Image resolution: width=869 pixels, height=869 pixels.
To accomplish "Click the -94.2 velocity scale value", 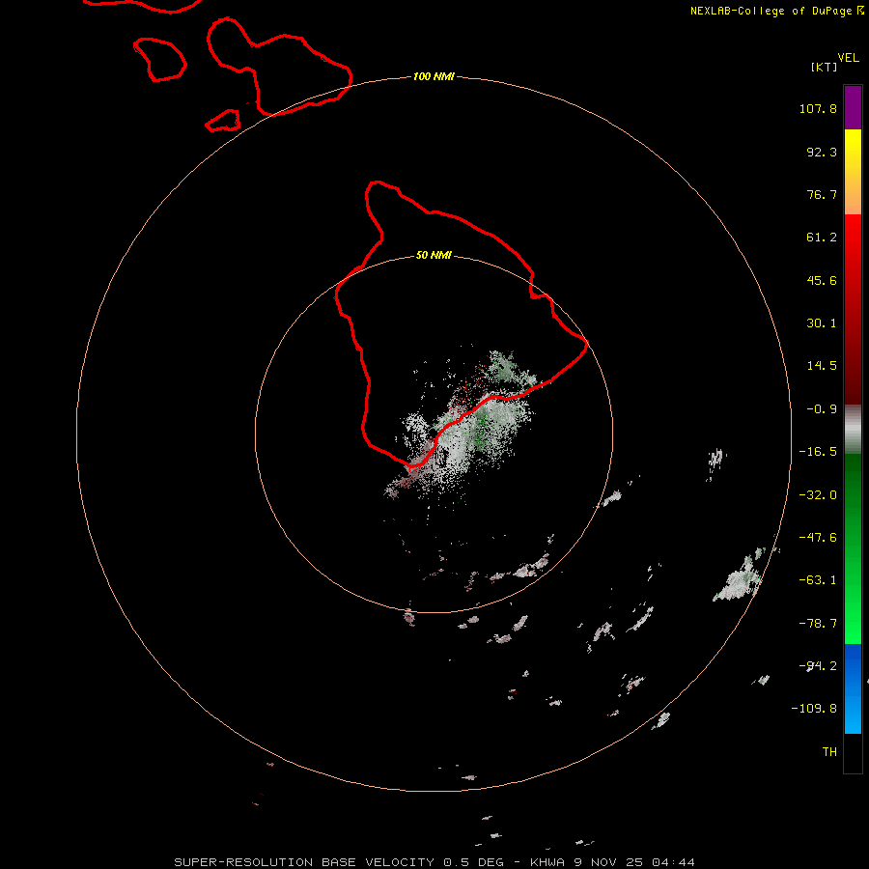I will [x=818, y=666].
